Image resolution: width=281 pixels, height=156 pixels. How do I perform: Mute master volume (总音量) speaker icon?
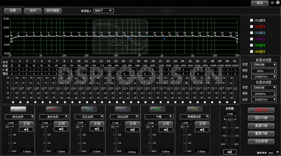[x=230, y=152]
